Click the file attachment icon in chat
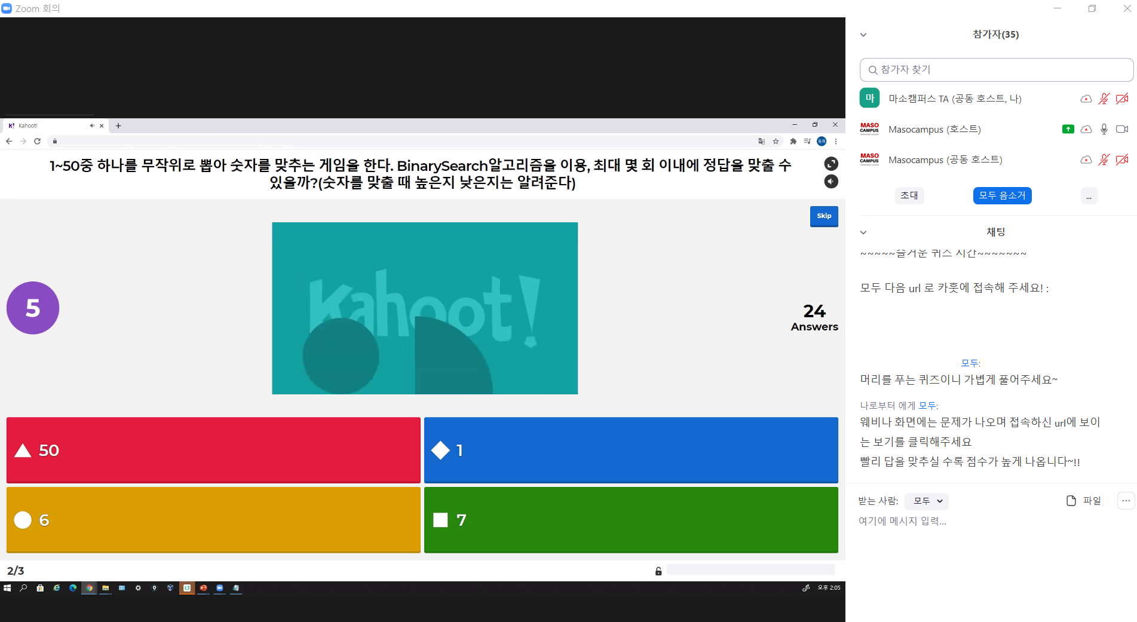Screen dimensions: 1137x622 click(1071, 501)
